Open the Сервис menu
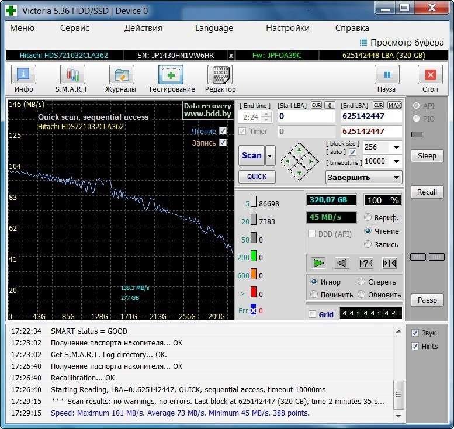This screenshot has width=454, height=429. coord(75,28)
